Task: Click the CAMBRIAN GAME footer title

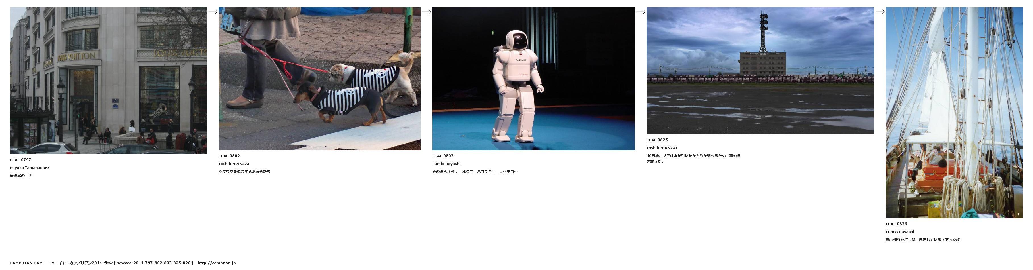Action: 28,263
